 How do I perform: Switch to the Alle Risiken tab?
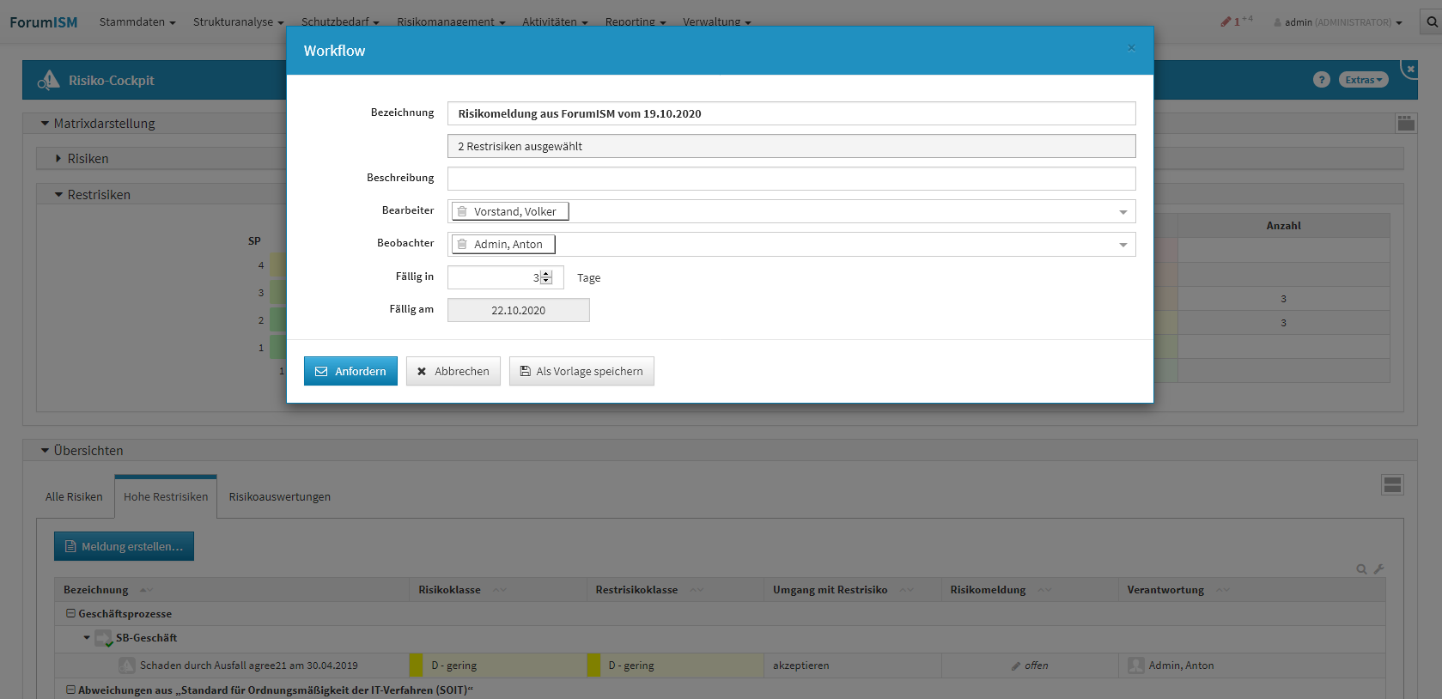(x=74, y=497)
